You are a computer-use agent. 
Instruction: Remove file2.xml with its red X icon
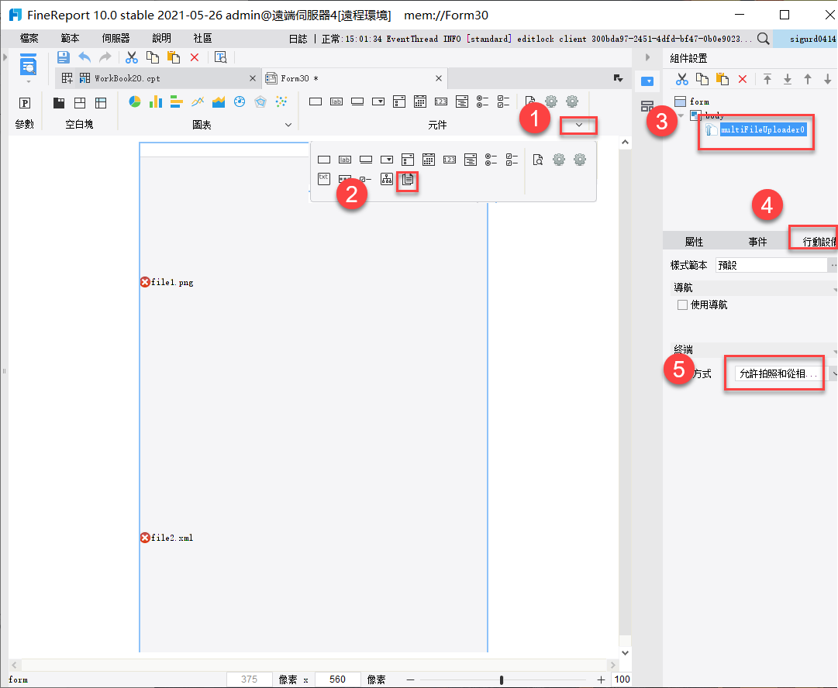(145, 538)
